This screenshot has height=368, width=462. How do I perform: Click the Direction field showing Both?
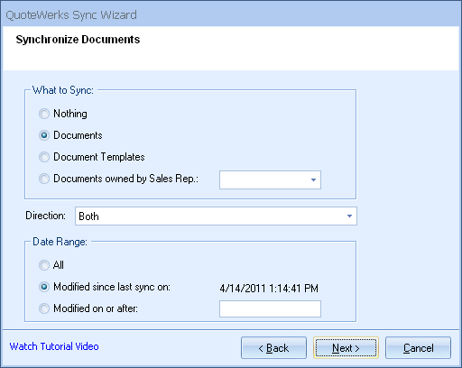[x=216, y=216]
